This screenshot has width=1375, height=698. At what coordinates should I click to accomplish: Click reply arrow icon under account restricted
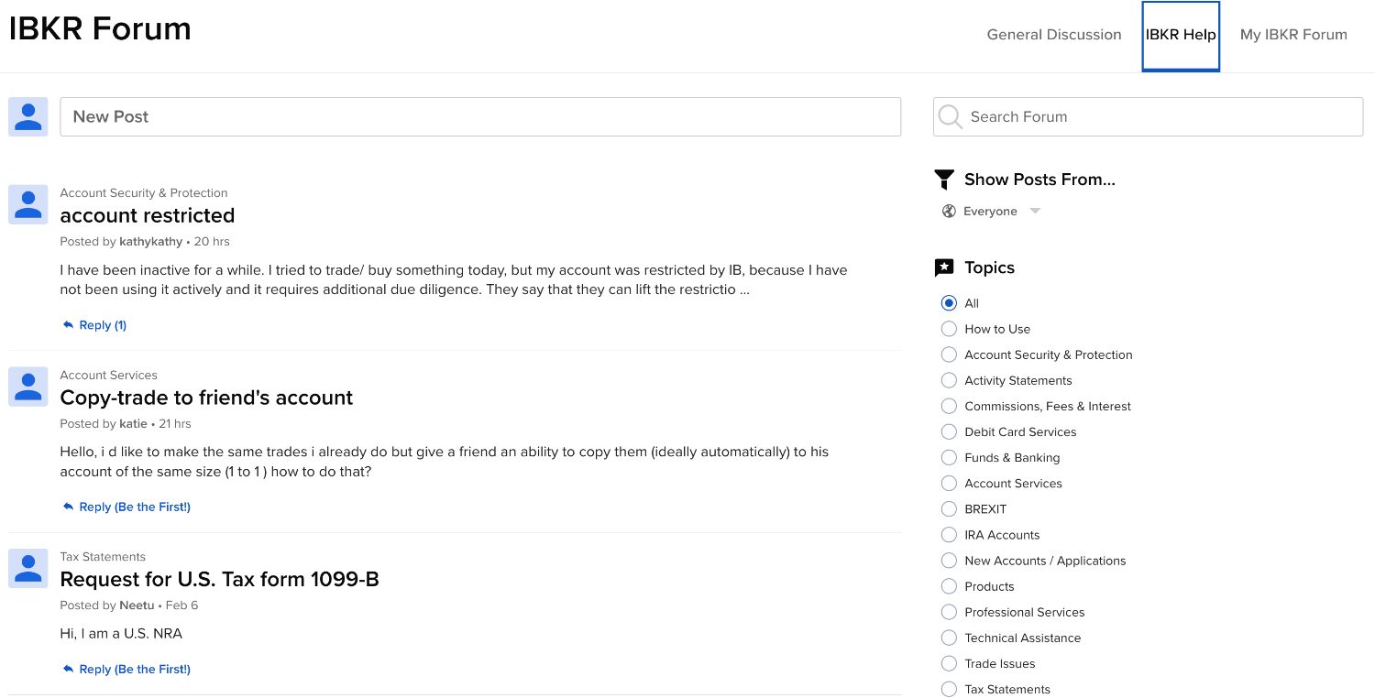click(68, 325)
